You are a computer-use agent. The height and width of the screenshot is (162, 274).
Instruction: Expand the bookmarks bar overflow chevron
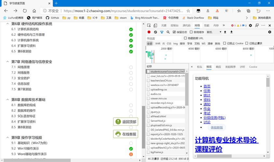(247, 18)
